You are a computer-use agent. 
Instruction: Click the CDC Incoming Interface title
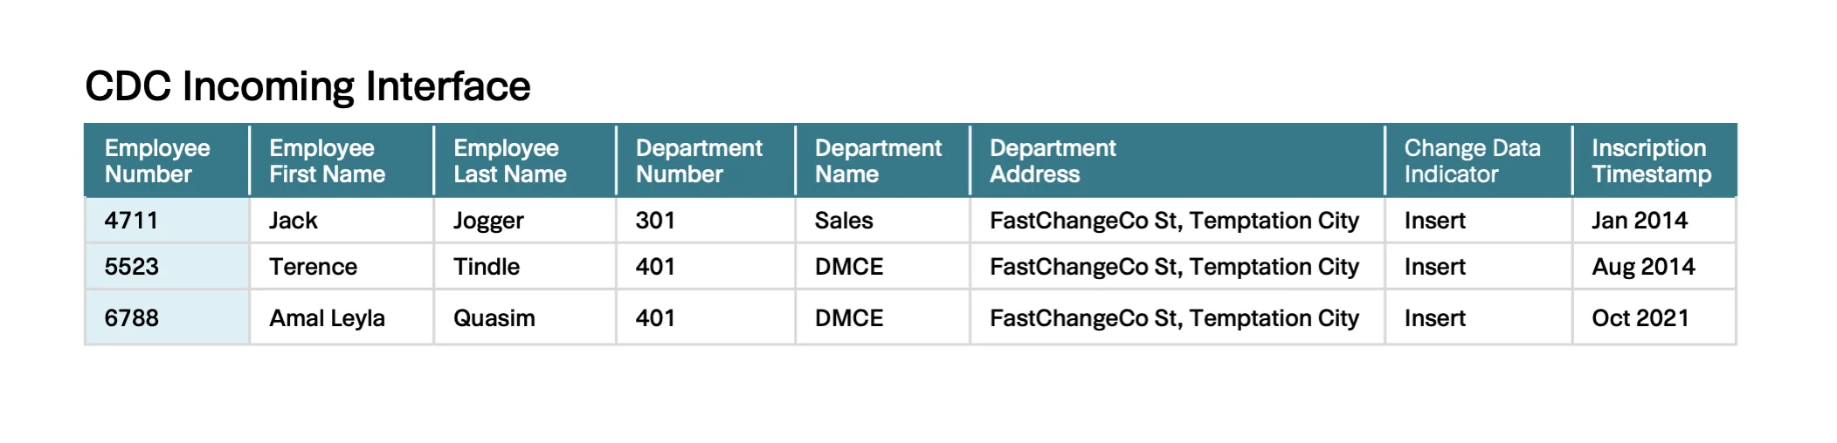pyautogui.click(x=307, y=86)
